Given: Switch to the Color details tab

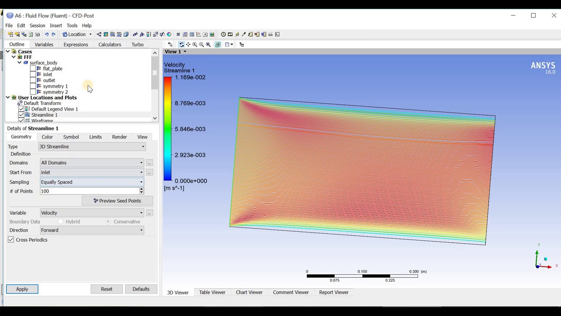Looking at the screenshot, I should coord(47,137).
